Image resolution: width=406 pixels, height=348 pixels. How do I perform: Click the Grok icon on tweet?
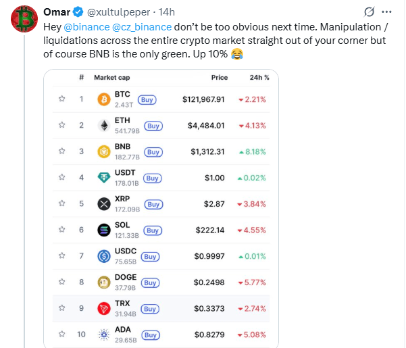pyautogui.click(x=370, y=12)
